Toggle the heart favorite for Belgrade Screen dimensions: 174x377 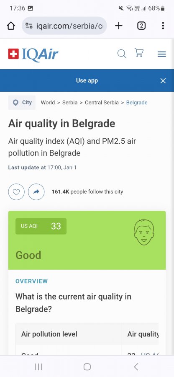click(x=16, y=192)
